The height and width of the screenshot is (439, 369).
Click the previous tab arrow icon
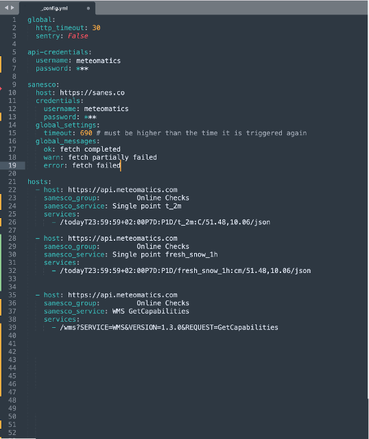pyautogui.click(x=6, y=8)
